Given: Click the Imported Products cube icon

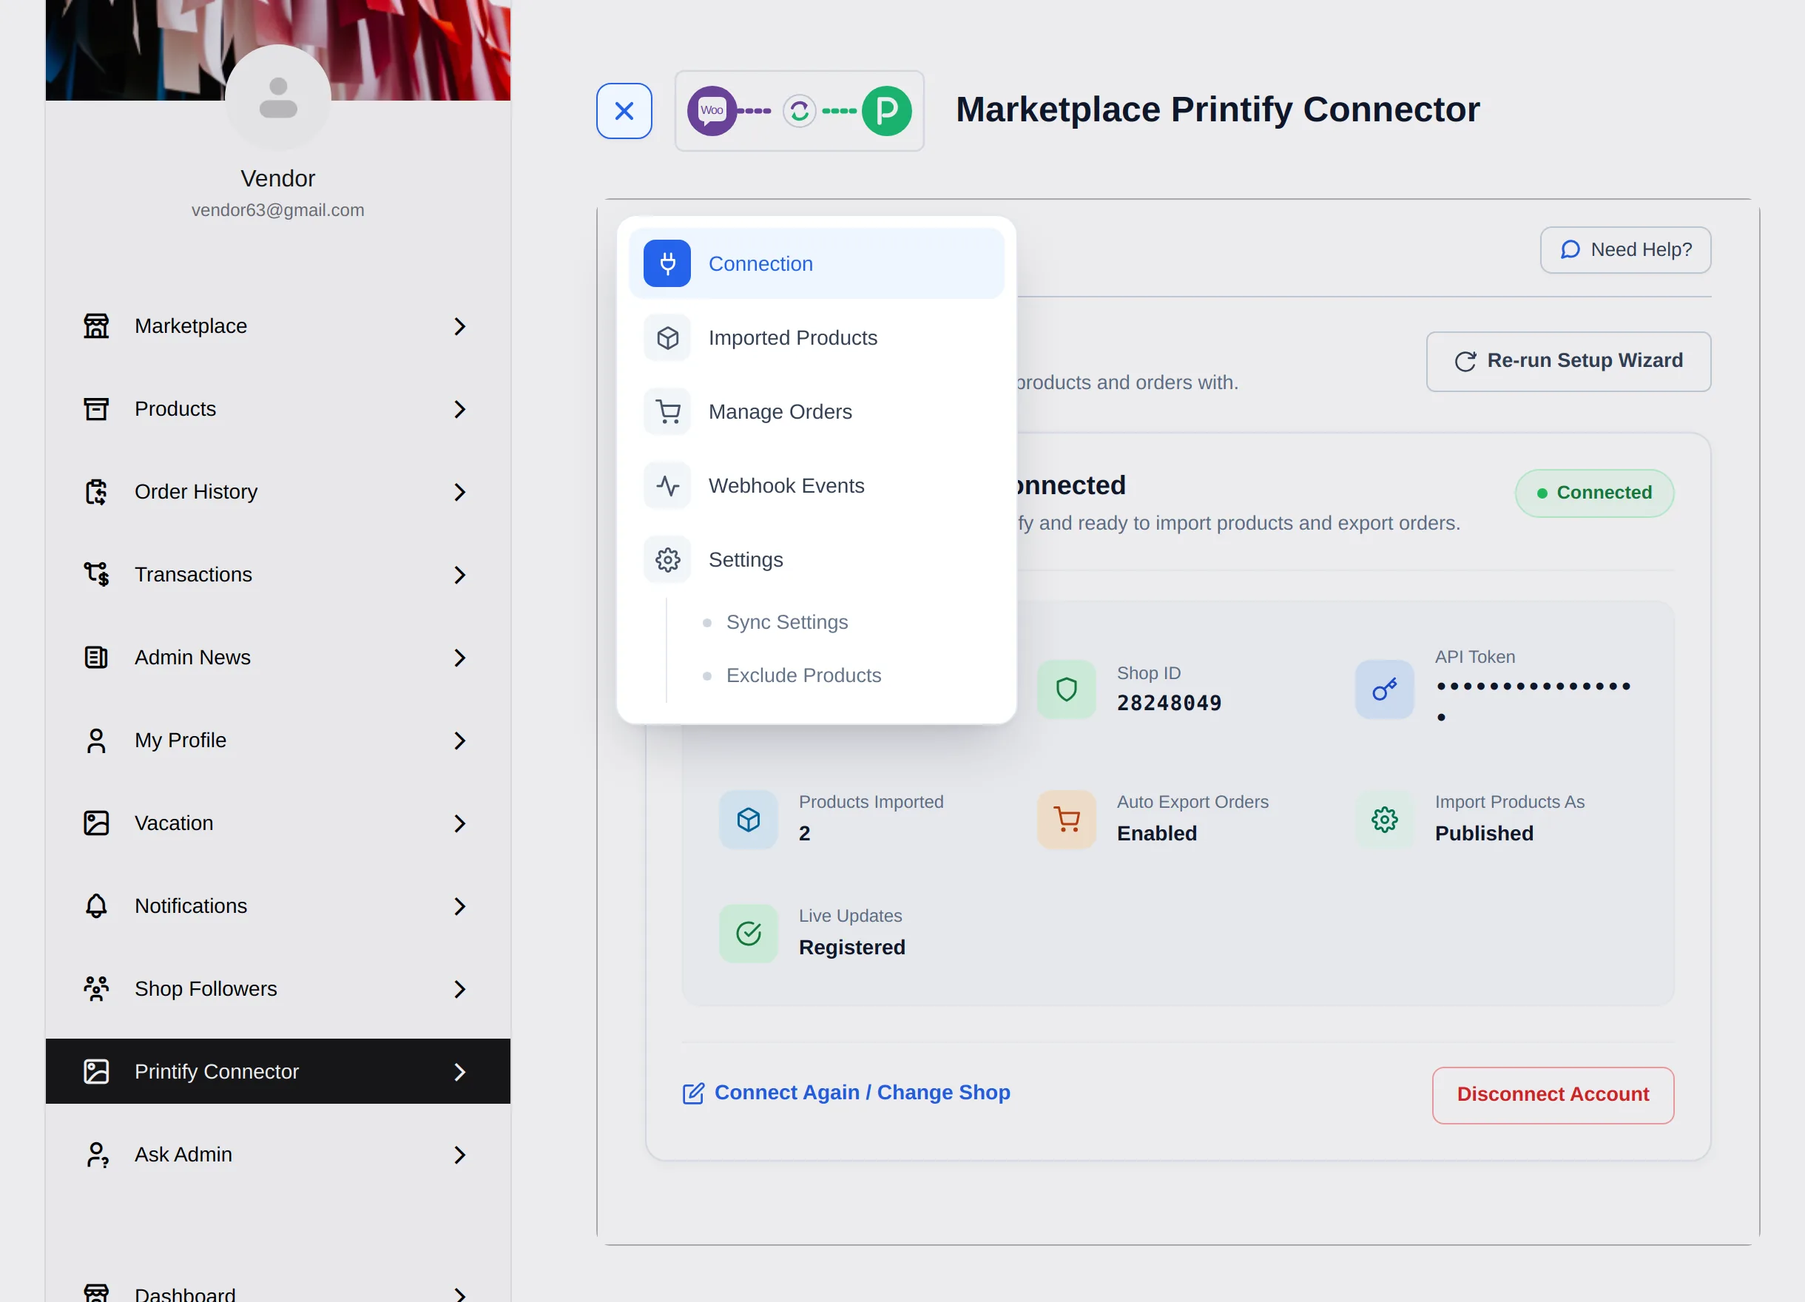Looking at the screenshot, I should (667, 337).
